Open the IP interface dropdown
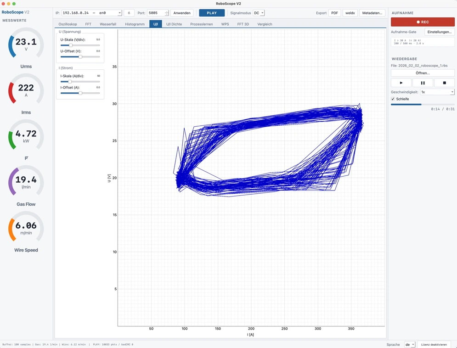Image resolution: width=457 pixels, height=348 pixels. point(91,13)
